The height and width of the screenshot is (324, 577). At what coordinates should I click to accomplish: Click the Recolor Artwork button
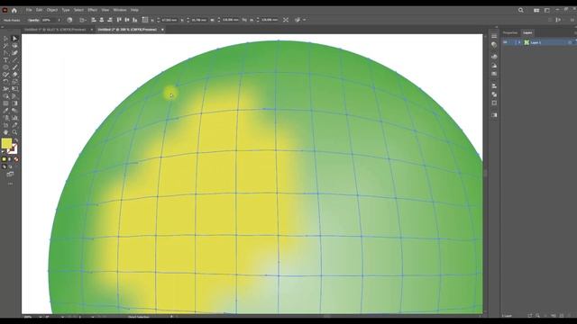69,20
